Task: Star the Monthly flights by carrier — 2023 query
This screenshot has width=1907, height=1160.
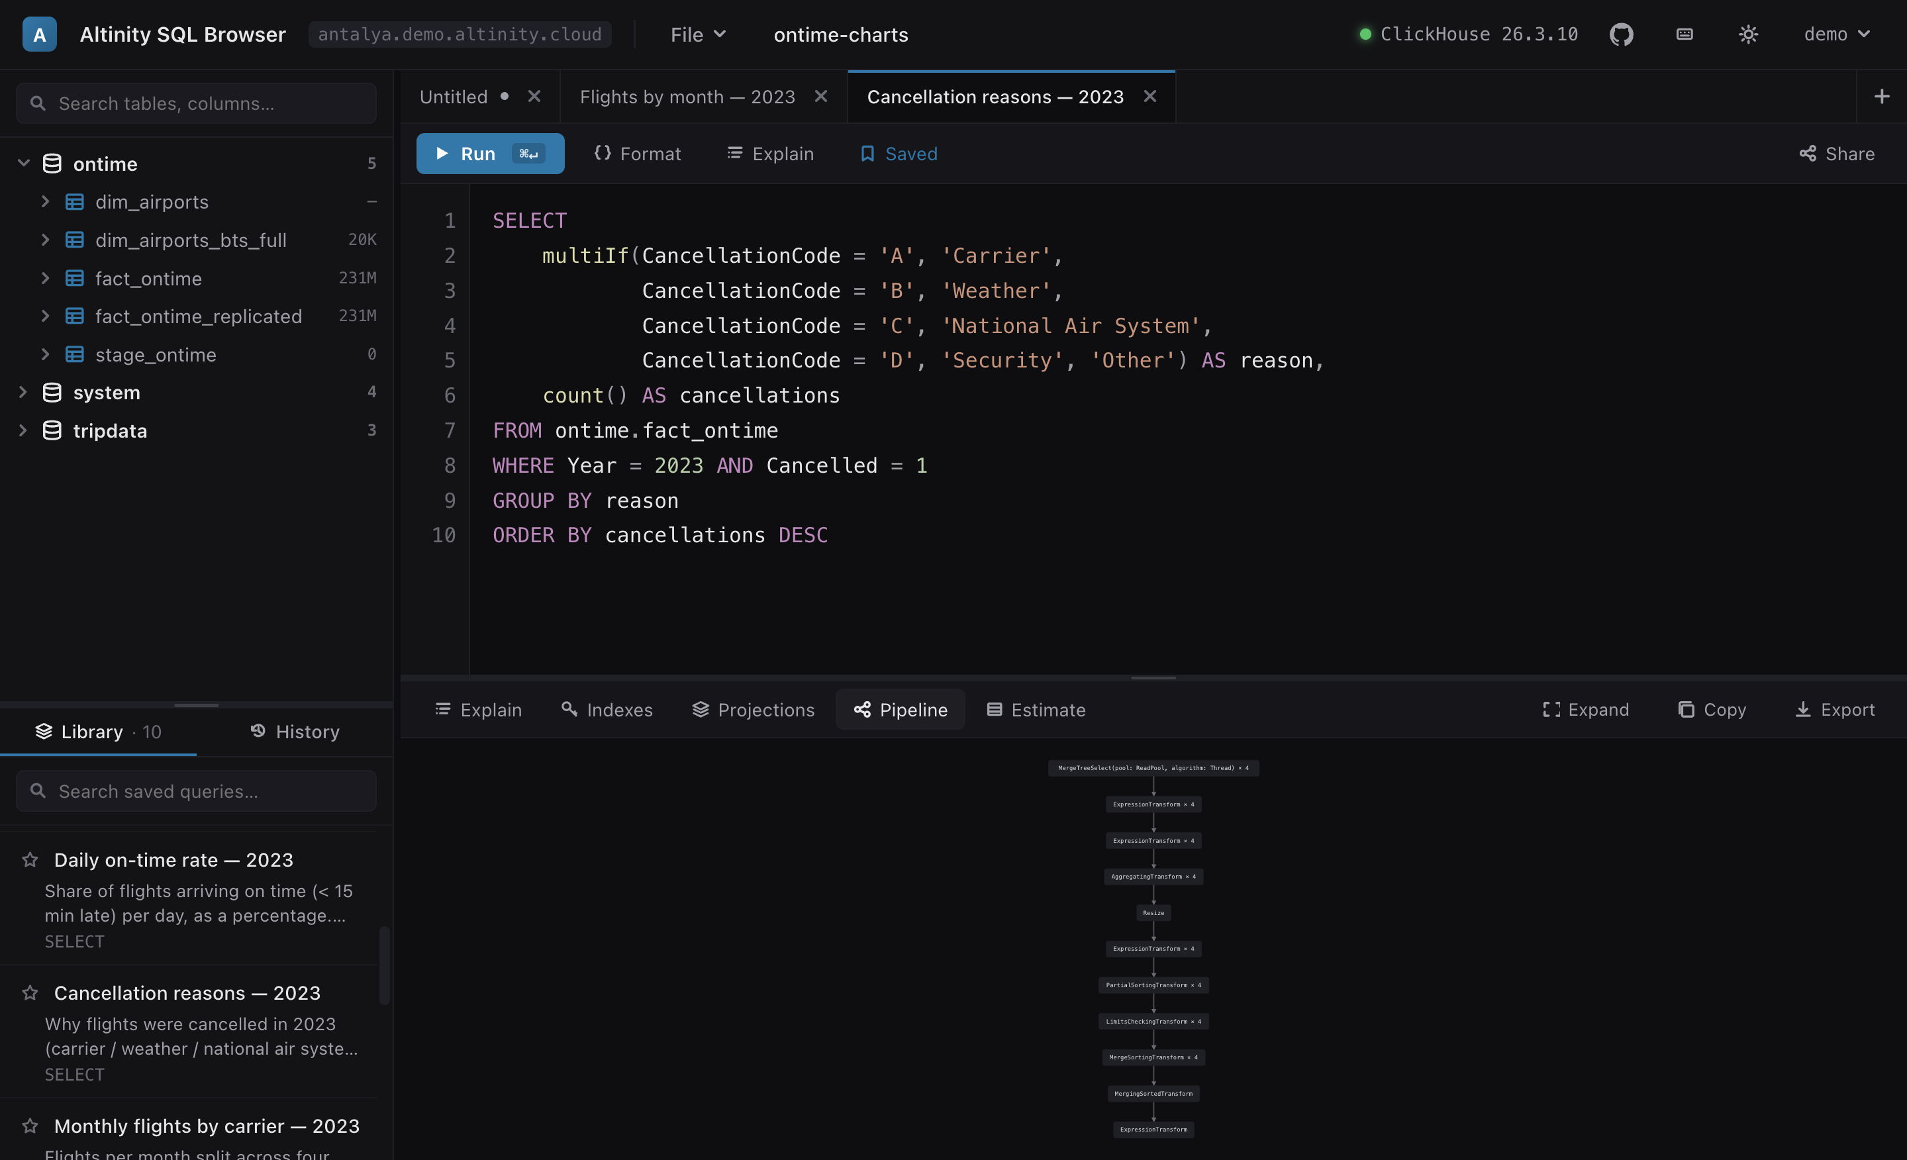Action: click(30, 1126)
